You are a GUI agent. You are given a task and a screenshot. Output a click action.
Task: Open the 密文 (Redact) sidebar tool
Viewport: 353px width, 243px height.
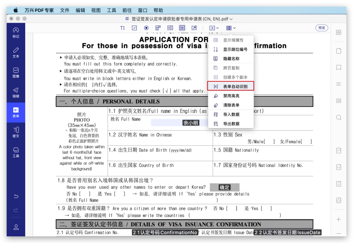click(x=16, y=132)
